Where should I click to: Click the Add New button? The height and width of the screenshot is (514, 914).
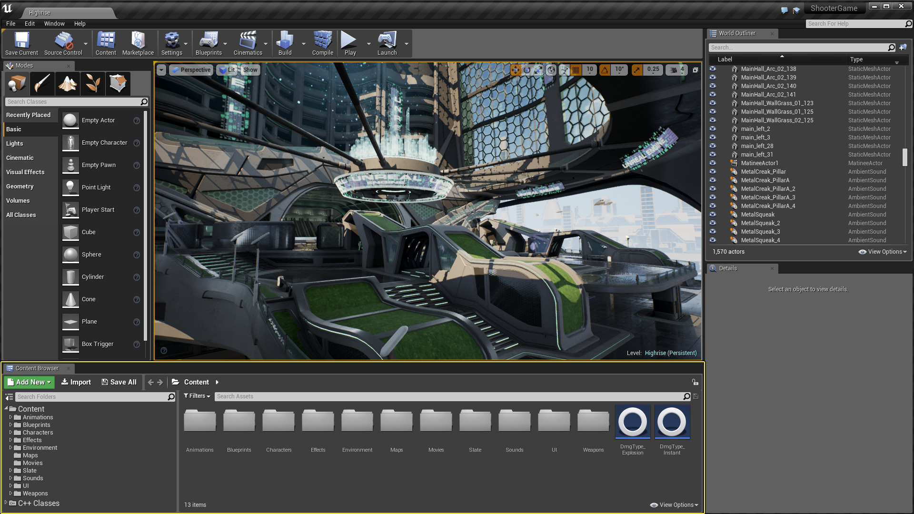(x=30, y=382)
